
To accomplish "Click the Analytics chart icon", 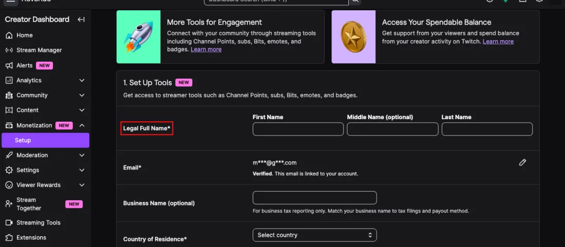I will (x=9, y=80).
